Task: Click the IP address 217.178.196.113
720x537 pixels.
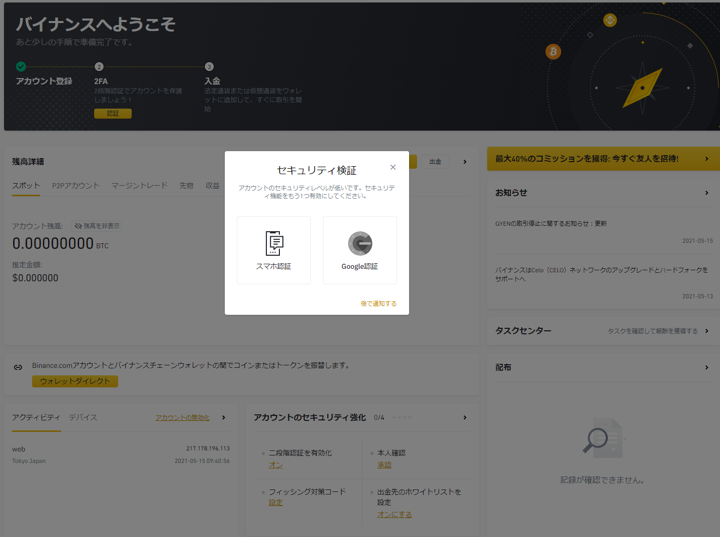Action: tap(208, 448)
